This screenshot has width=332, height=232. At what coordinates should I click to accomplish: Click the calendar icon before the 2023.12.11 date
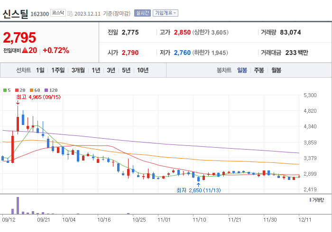tap(70, 14)
